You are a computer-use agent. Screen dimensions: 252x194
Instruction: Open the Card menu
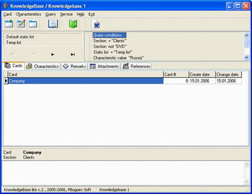click(8, 14)
